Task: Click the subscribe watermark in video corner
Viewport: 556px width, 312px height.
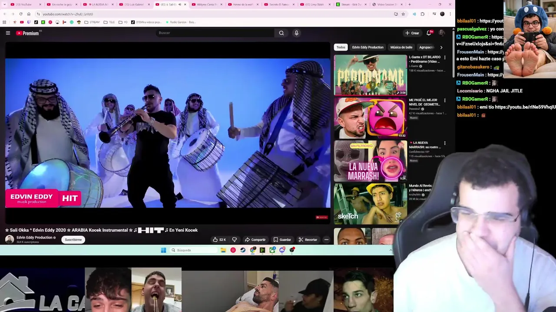Action: coord(321,217)
